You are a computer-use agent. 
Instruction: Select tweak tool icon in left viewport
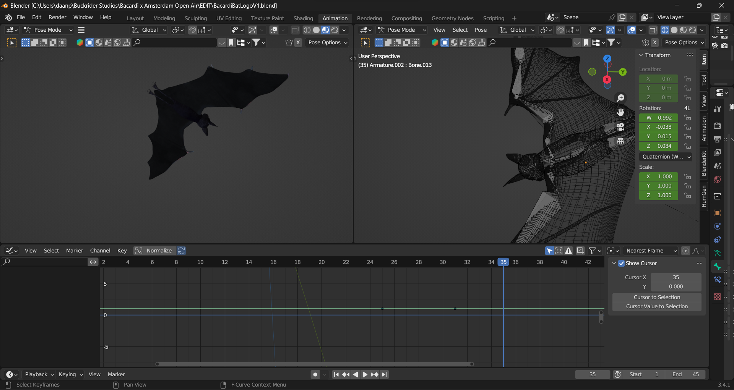point(12,43)
